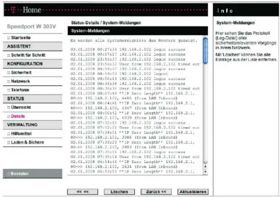
Task: Click the log scrollbar thumb
Action: coord(205,51)
